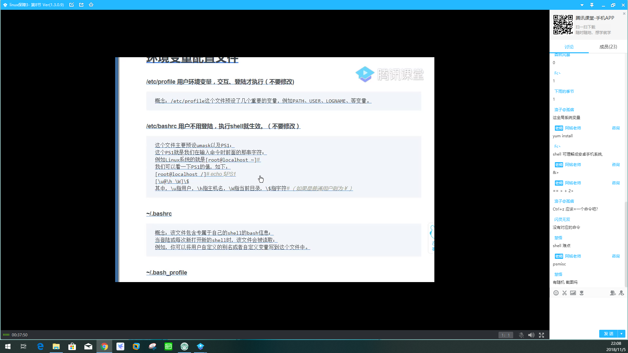Click 咨询 next to '&>' message
Image resolution: width=628 pixels, height=353 pixels.
(x=616, y=165)
